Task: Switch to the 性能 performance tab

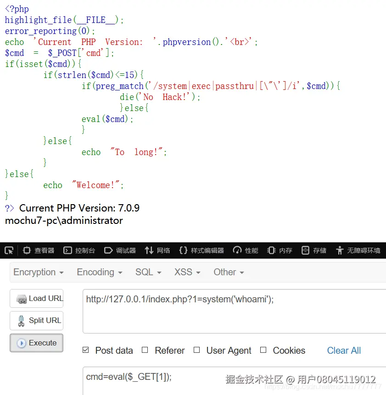Action: (x=246, y=250)
